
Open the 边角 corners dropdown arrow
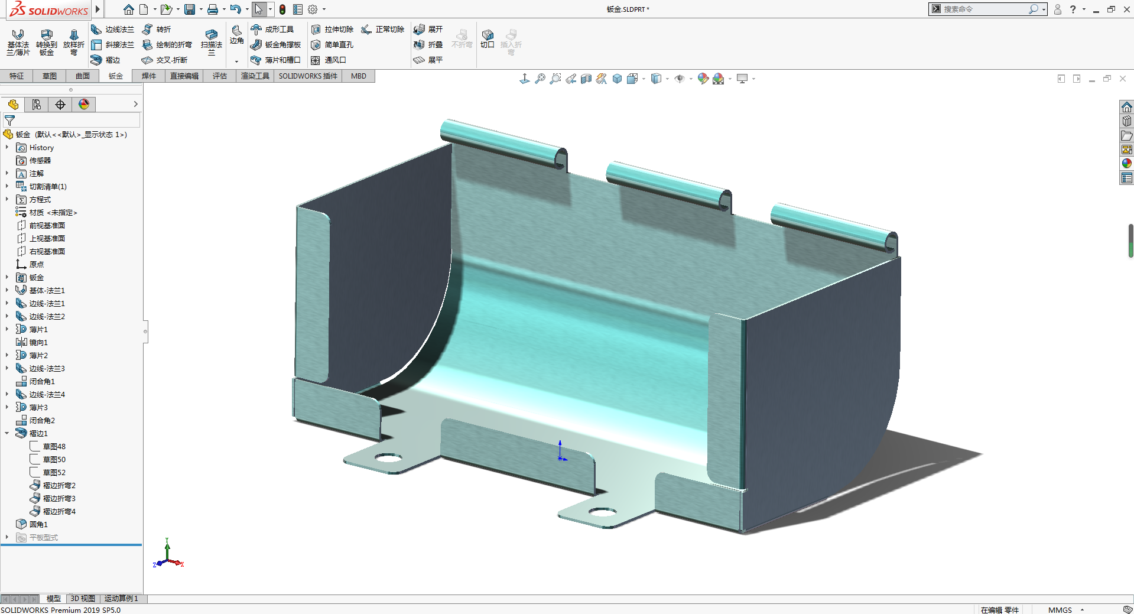click(x=236, y=61)
